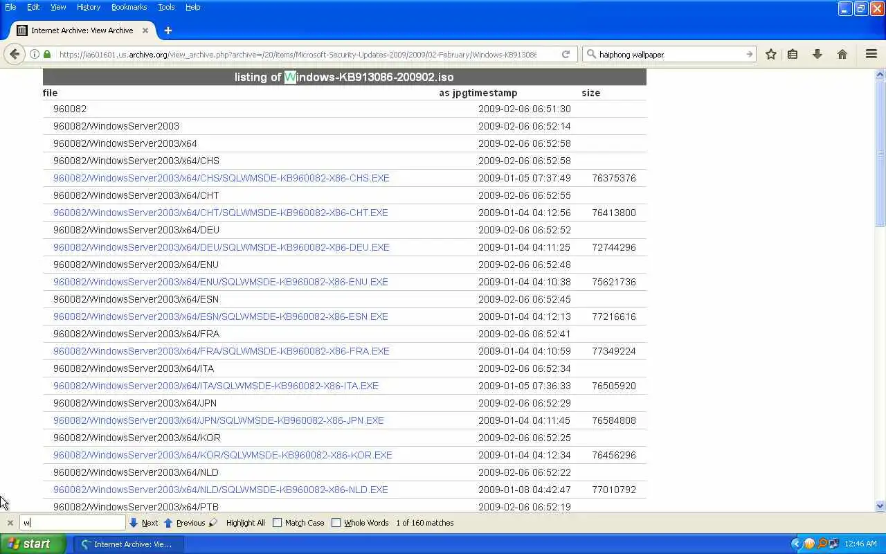Open SQLWMSDE-KB960082-X86-DEU.EXE link
The image size is (886, 554).
pos(221,247)
